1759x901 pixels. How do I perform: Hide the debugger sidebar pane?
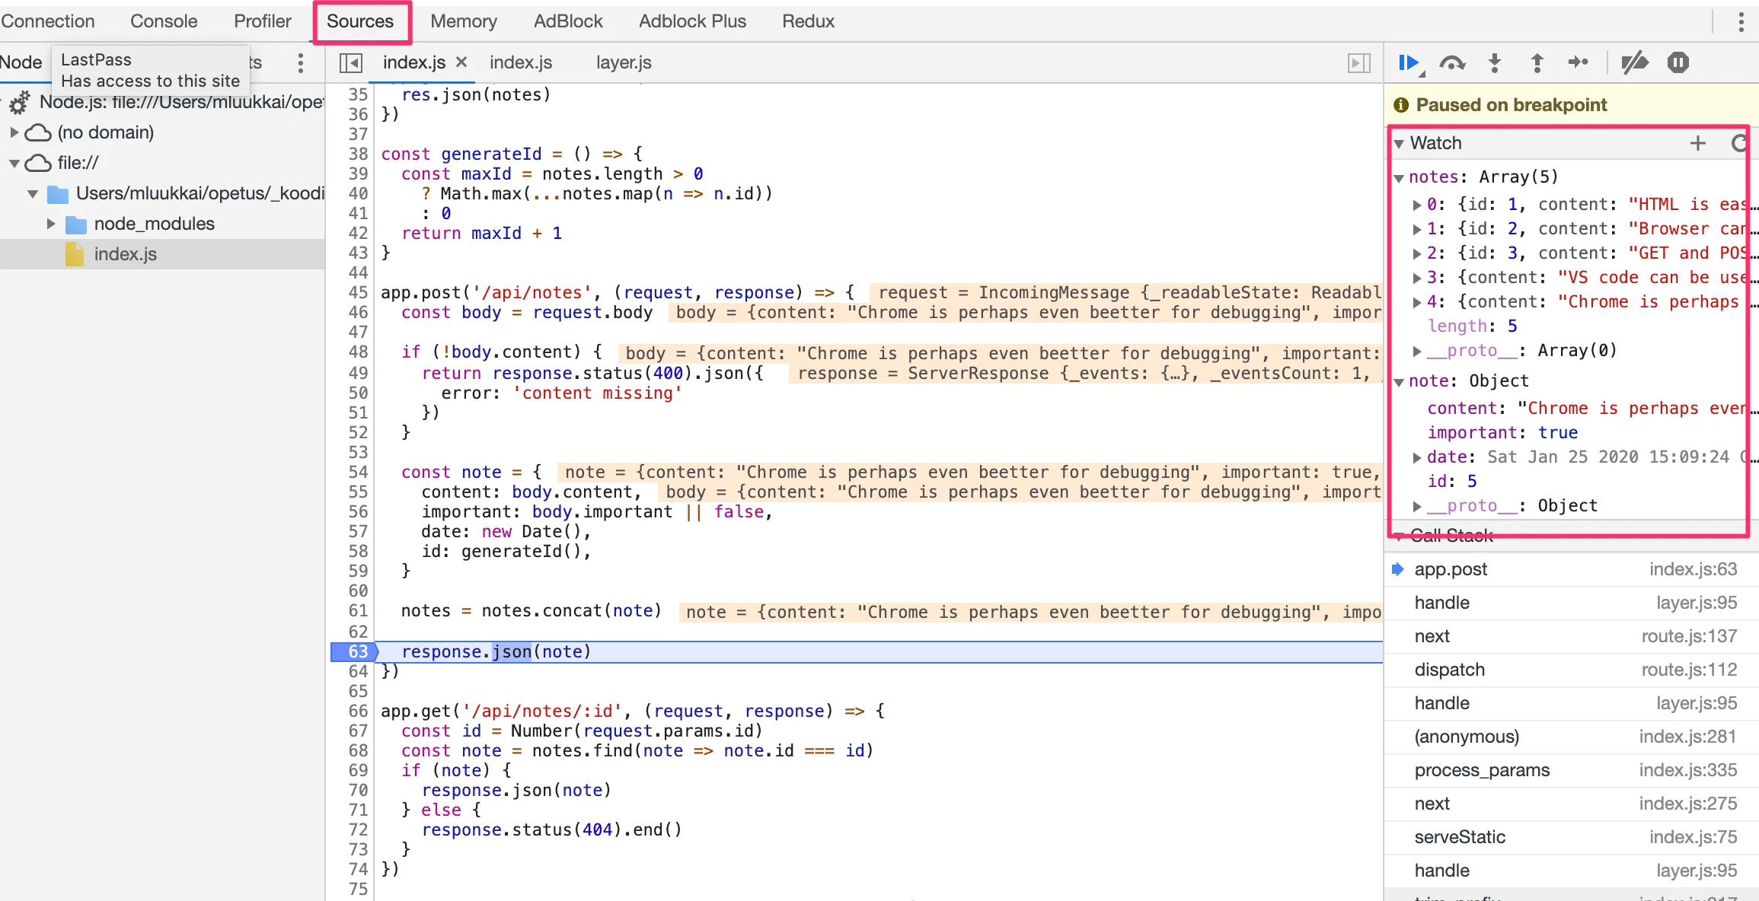1359,63
